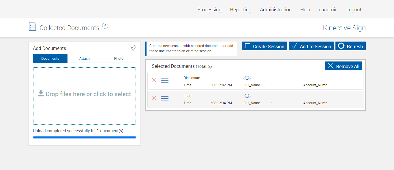Switch to the Attach tab
The image size is (394, 170).
coord(85,58)
